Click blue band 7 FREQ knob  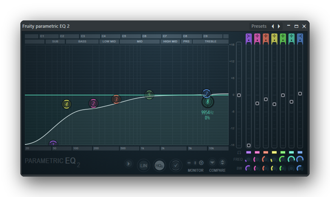(x=300, y=159)
